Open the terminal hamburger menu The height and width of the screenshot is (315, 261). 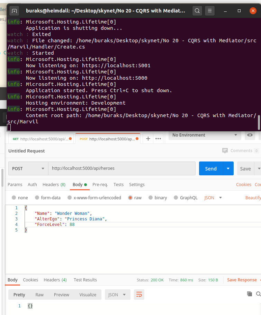coord(209,11)
